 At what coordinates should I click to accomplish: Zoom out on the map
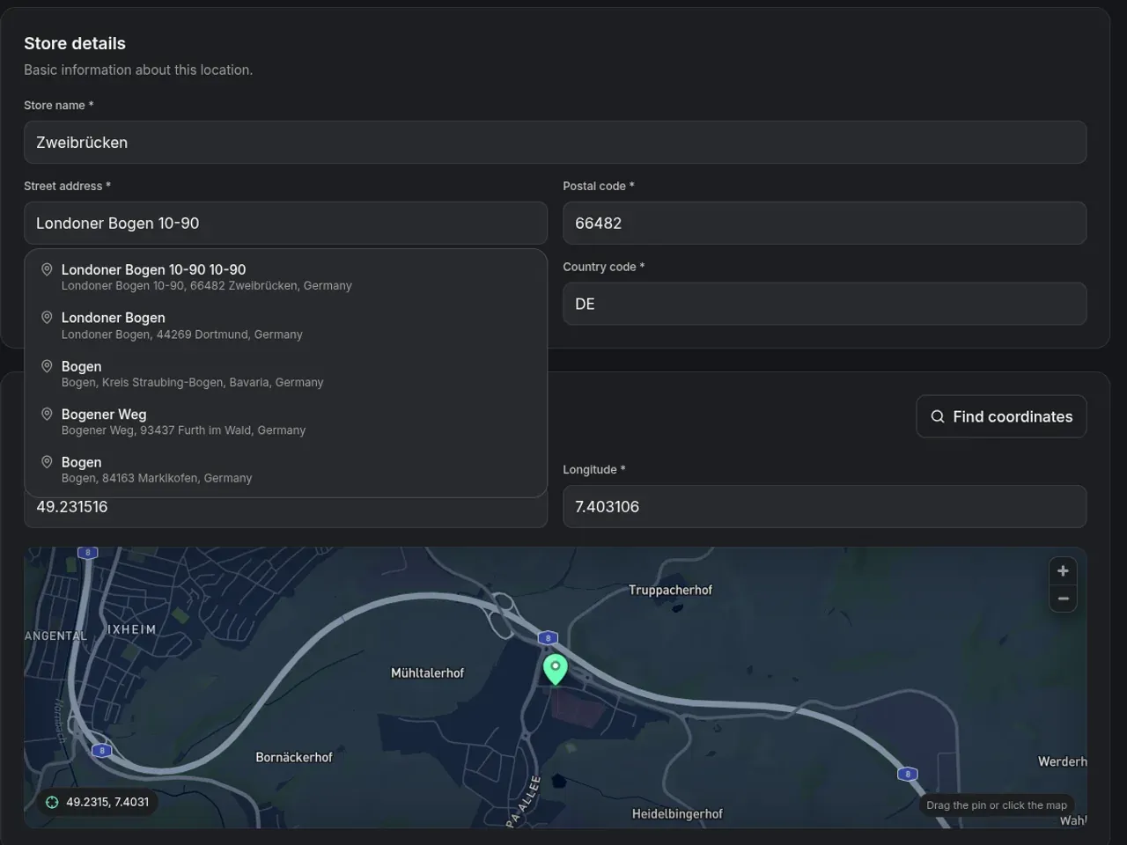tap(1063, 599)
